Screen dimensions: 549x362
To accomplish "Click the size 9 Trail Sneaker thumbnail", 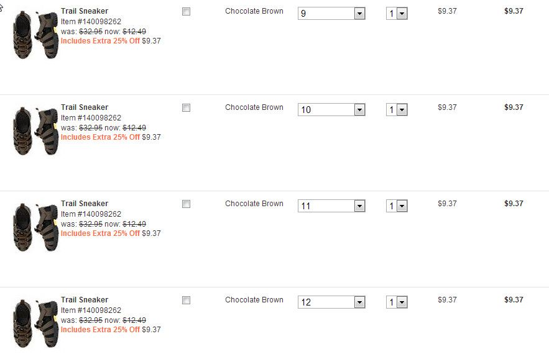I will (x=35, y=35).
